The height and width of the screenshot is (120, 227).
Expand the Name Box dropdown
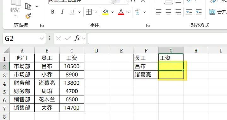42,39
